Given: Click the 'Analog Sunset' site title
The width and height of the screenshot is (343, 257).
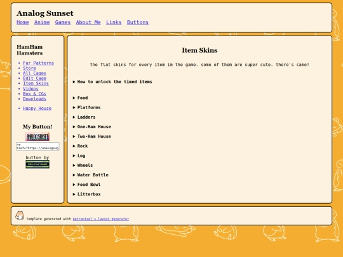Looking at the screenshot, I should pyautogui.click(x=45, y=13).
